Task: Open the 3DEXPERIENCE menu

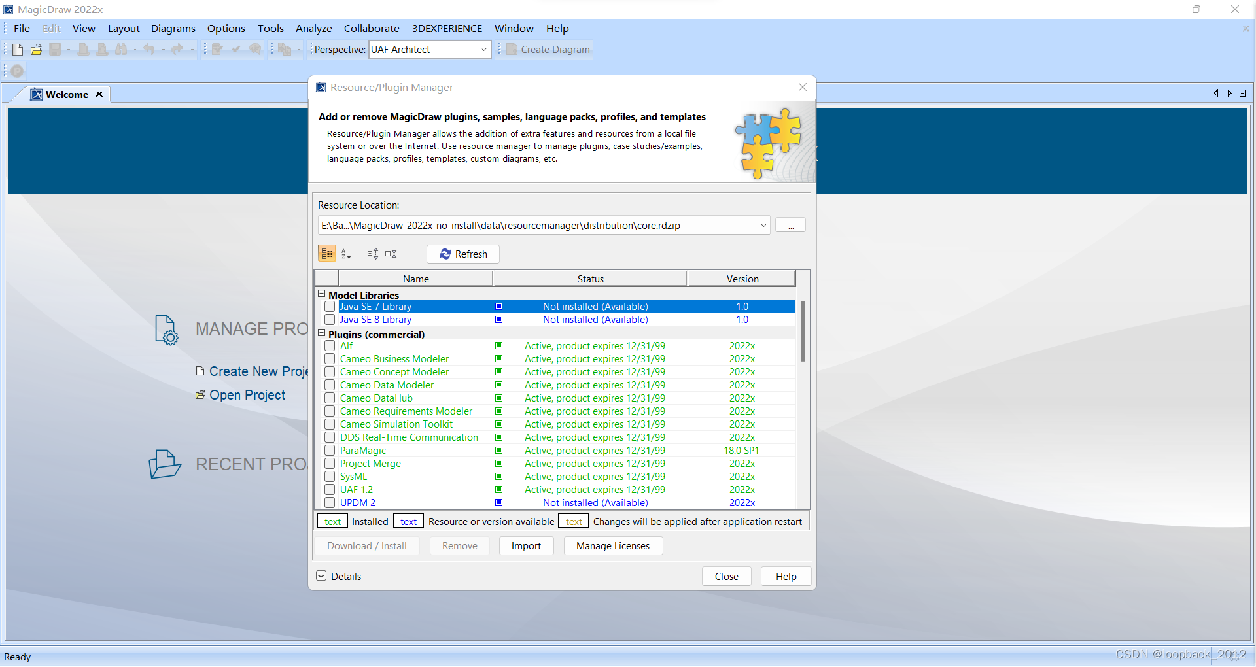Action: tap(447, 29)
